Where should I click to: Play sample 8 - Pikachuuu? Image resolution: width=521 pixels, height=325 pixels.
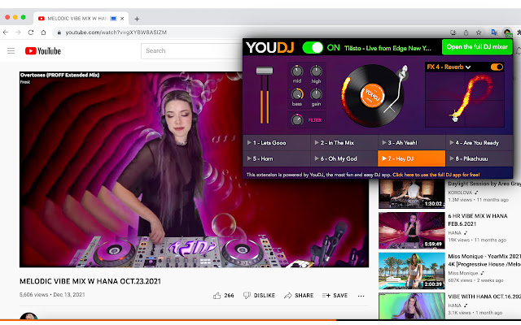click(479, 158)
